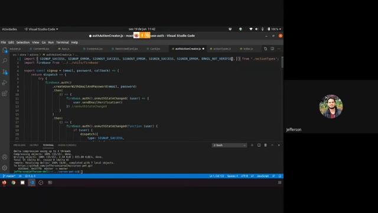Open the Run menu
Screen dimensions: 378x213
click(51, 42)
